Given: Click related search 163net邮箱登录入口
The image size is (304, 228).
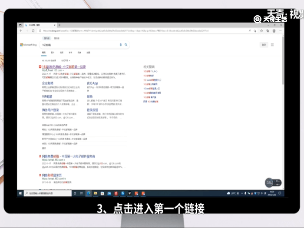Looking at the screenshot, I should tap(152, 89).
